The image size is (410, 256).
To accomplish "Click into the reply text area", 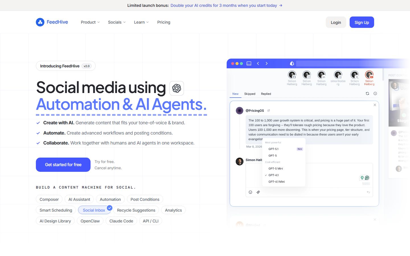I will pos(309,175).
